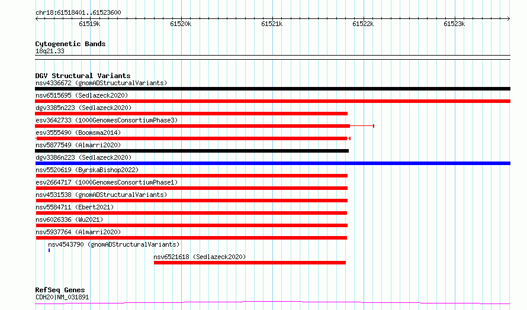Open esv2664717 (1000GenomesConsortiumPhase1) label

tap(107, 182)
